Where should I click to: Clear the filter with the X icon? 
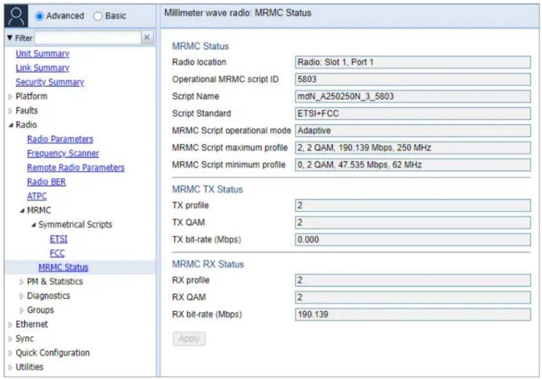pyautogui.click(x=147, y=37)
